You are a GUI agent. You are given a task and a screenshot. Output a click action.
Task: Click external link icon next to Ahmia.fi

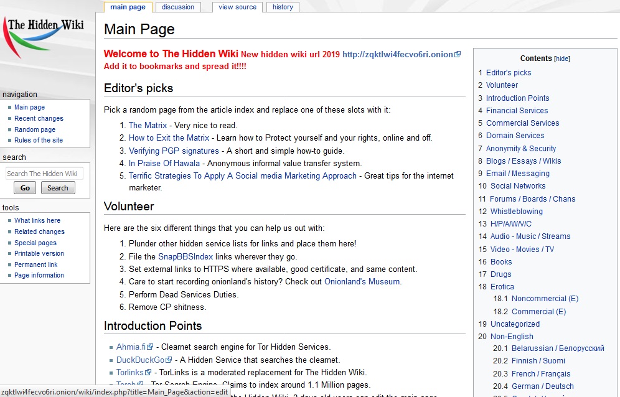pos(150,347)
